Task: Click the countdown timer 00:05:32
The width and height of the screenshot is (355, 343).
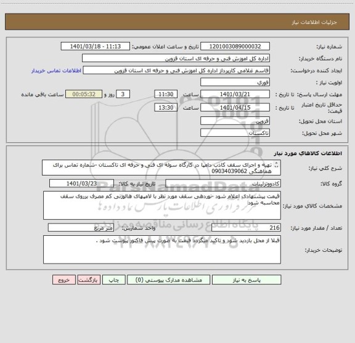Action: click(84, 94)
